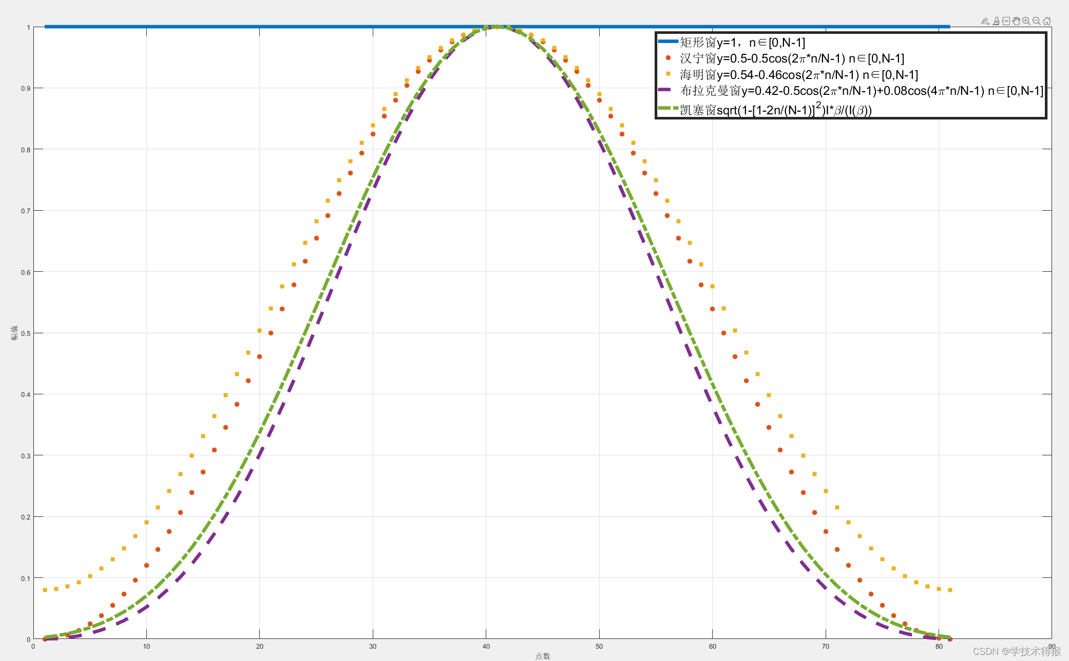The height and width of the screenshot is (661, 1069).
Task: Click the blue line legend swatch
Action: click(668, 42)
